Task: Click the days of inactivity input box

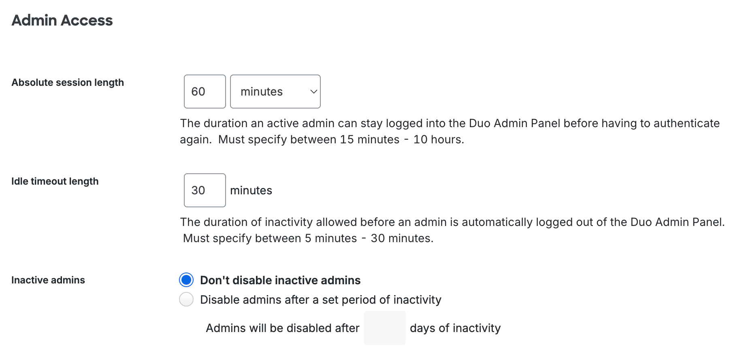Action: [384, 328]
